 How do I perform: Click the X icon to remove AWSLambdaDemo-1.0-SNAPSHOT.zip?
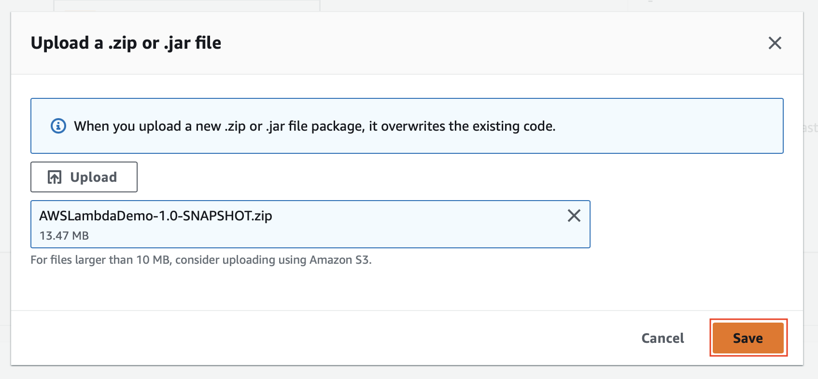pyautogui.click(x=574, y=216)
